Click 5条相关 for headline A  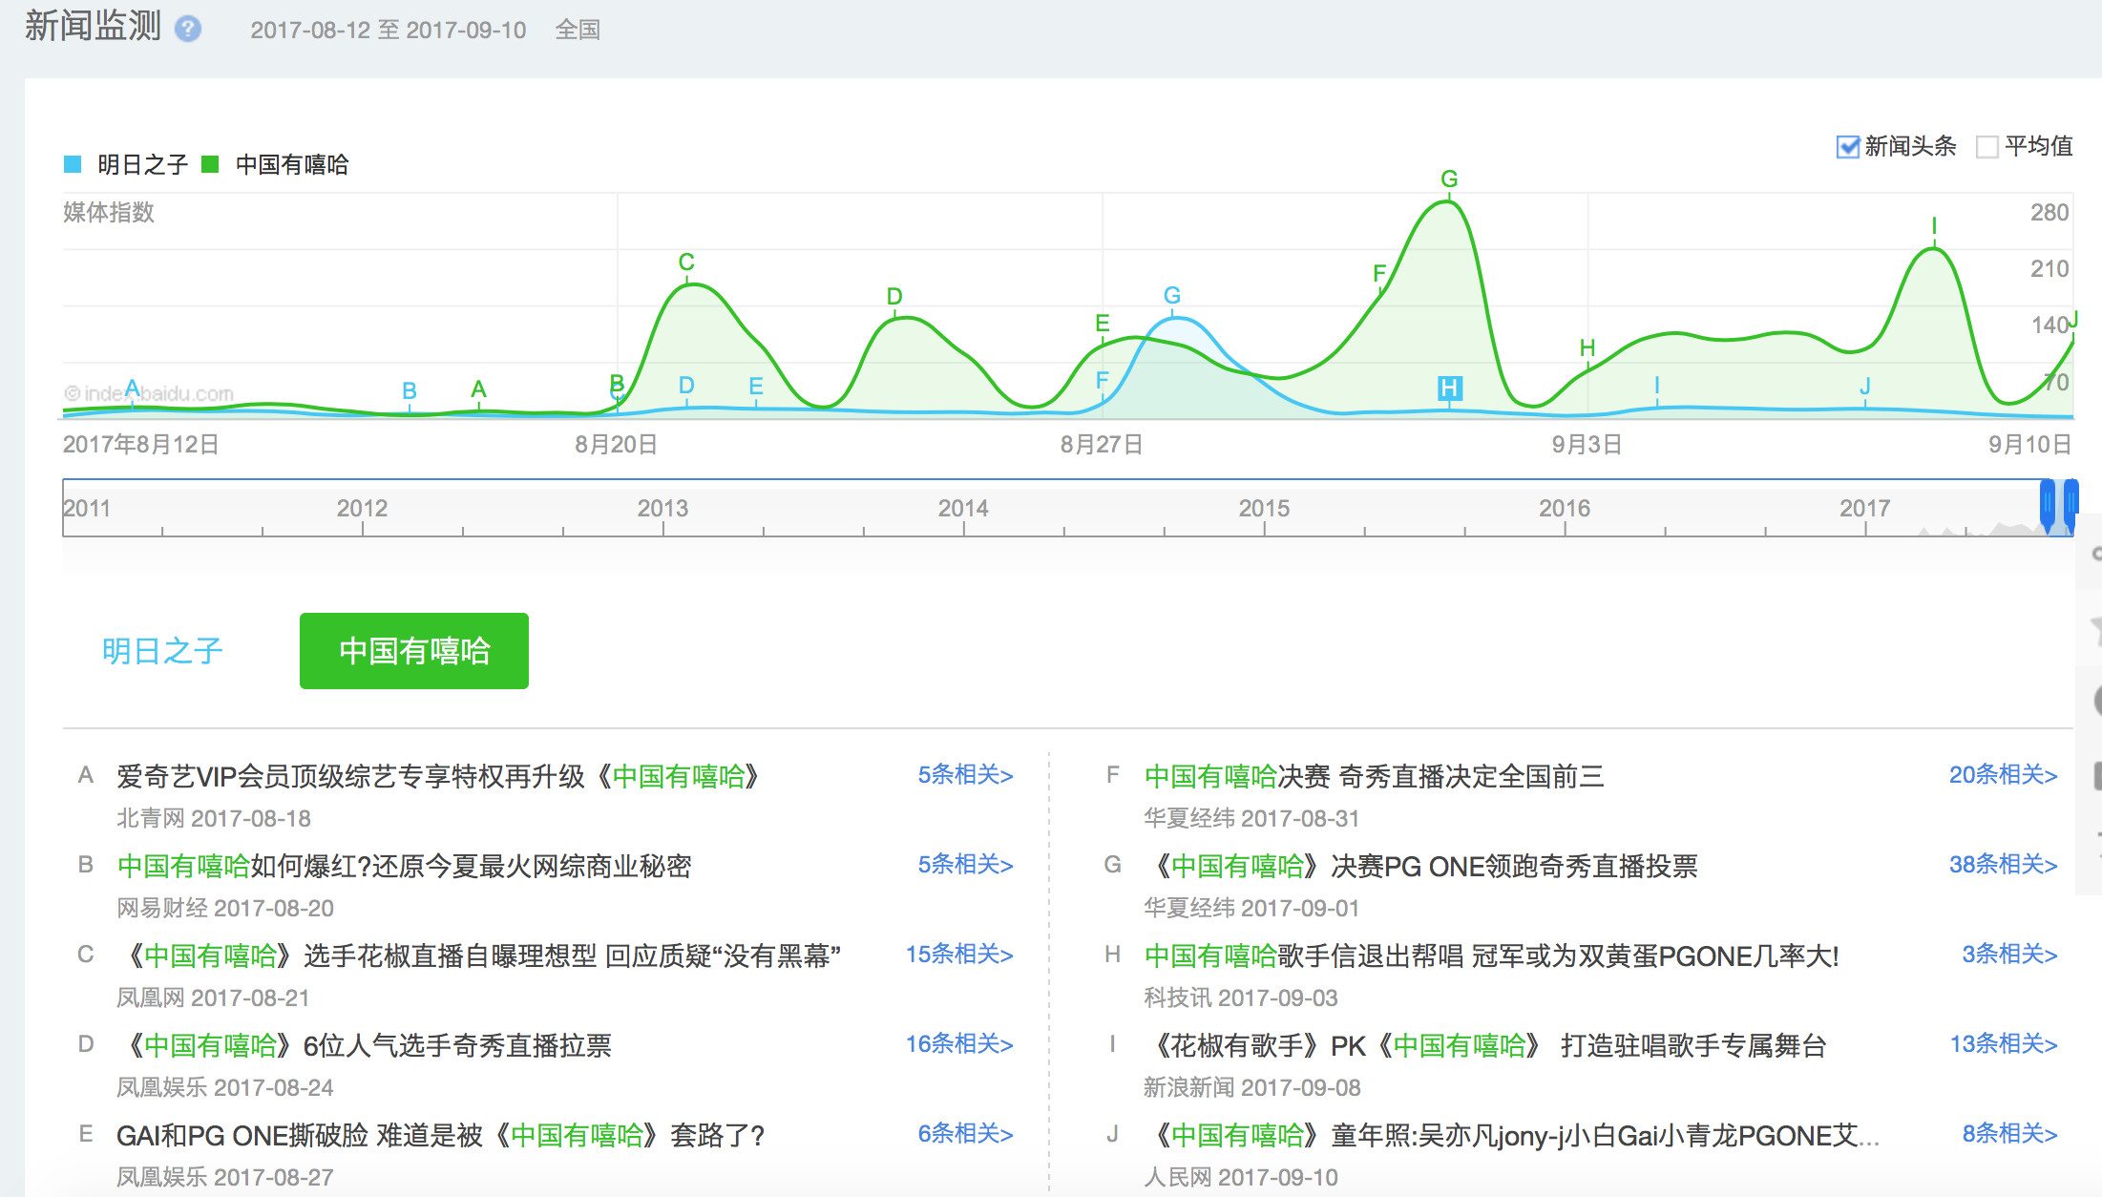(965, 774)
